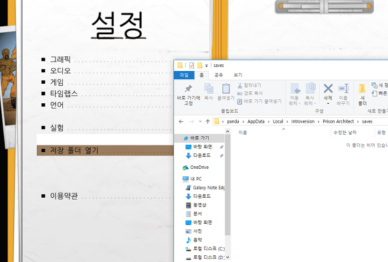Screen dimensions: 388x262
Task: Click Introversion in the address path
Action: click(x=303, y=121)
